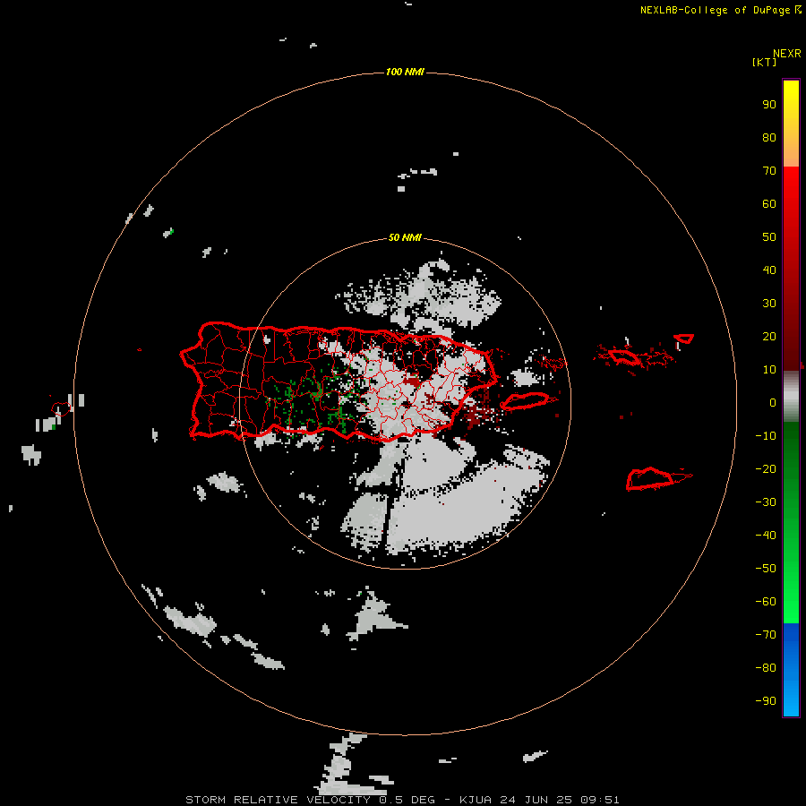Click the NEXR label above the color scale
806x806 pixels.
(786, 54)
